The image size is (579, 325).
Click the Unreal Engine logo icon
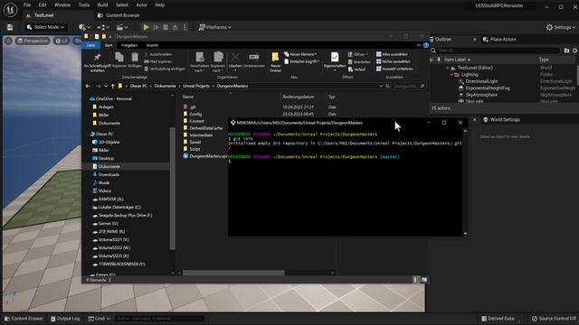point(10,10)
